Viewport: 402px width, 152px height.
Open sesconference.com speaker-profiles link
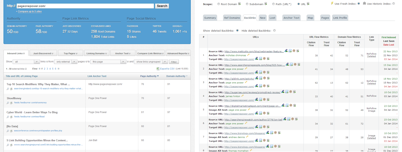pos(38,131)
